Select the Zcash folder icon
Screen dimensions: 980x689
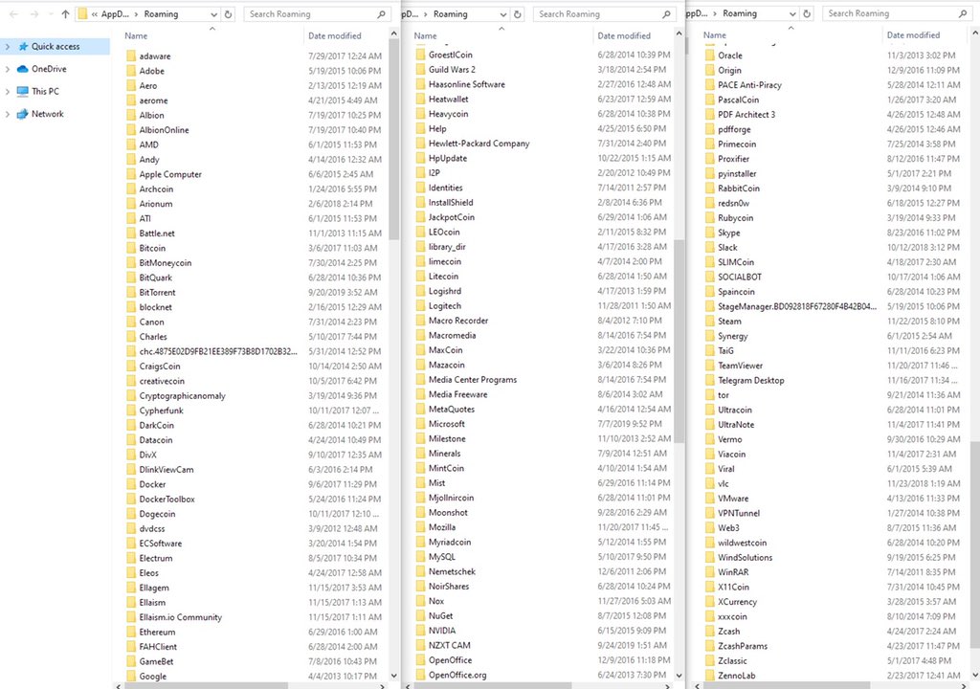coord(709,631)
